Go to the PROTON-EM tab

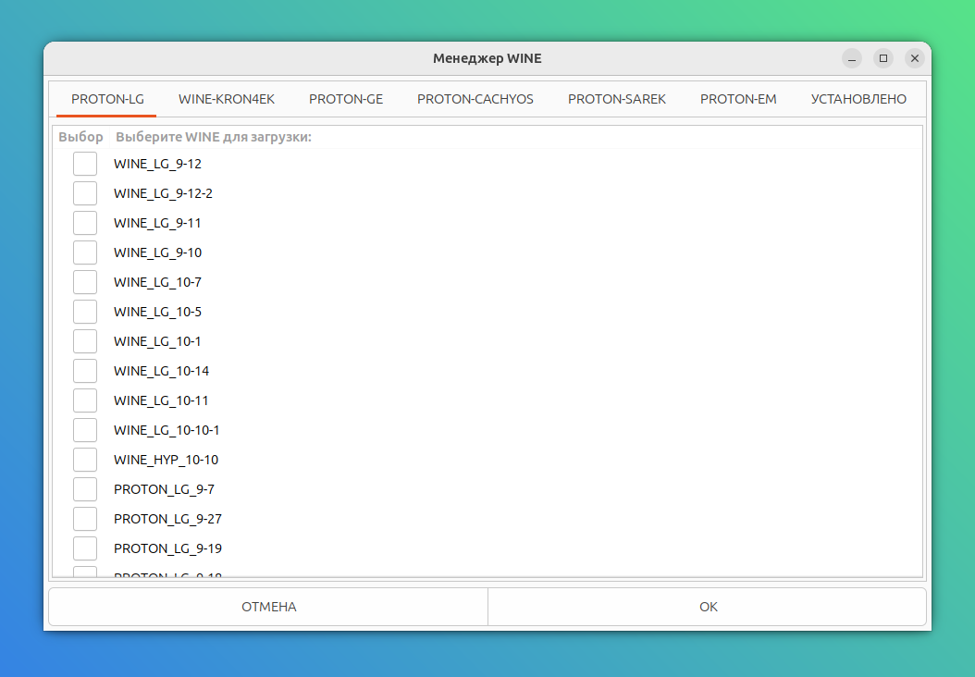(x=738, y=99)
